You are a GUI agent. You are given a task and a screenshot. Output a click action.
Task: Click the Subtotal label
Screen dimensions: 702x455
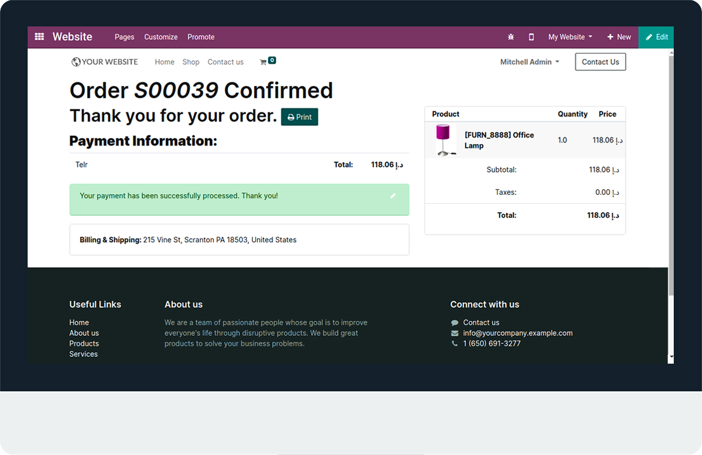click(501, 169)
